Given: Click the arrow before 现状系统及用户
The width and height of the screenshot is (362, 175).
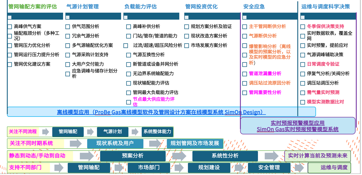Looking at the screenshot, I should (x=76, y=144).
